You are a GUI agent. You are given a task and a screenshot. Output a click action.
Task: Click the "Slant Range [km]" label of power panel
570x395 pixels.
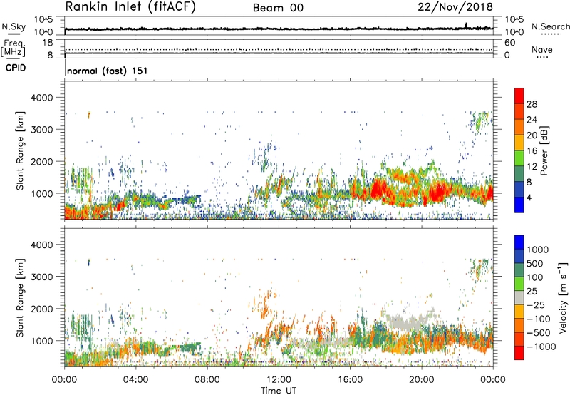pos(20,150)
